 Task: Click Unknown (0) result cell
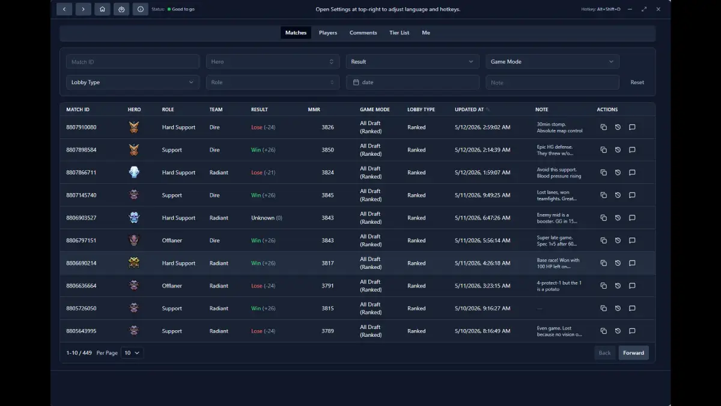(267, 218)
